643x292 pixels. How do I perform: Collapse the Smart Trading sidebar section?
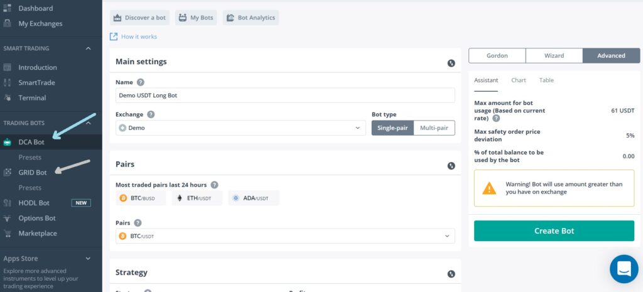(x=89, y=48)
